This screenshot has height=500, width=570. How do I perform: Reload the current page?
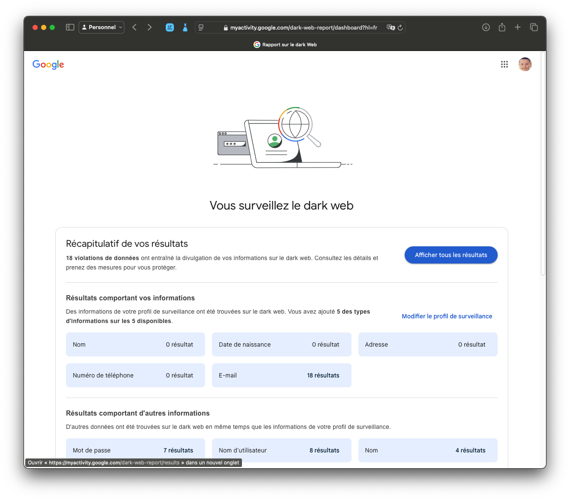pos(400,27)
